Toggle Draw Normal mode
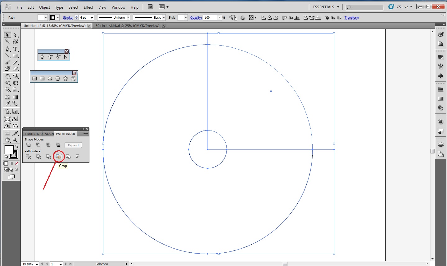 click(x=6, y=170)
